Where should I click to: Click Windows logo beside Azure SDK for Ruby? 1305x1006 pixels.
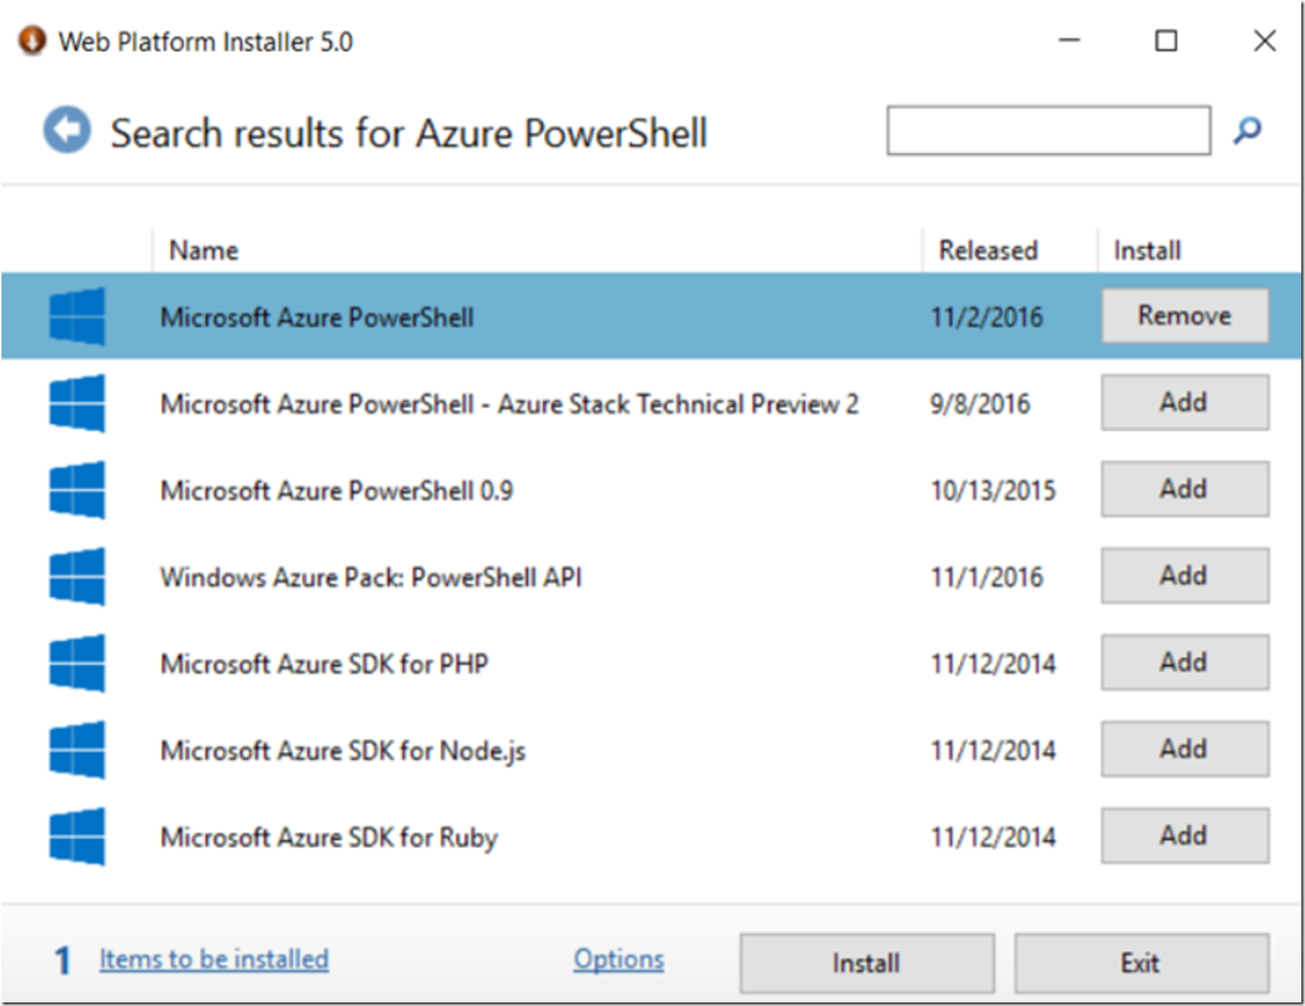[x=78, y=836]
